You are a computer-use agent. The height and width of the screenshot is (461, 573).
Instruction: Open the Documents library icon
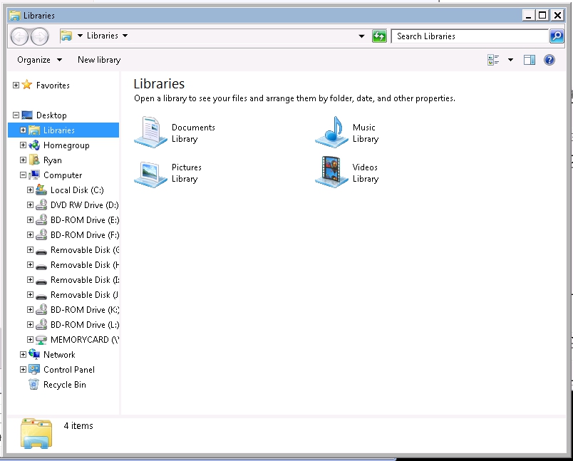151,133
